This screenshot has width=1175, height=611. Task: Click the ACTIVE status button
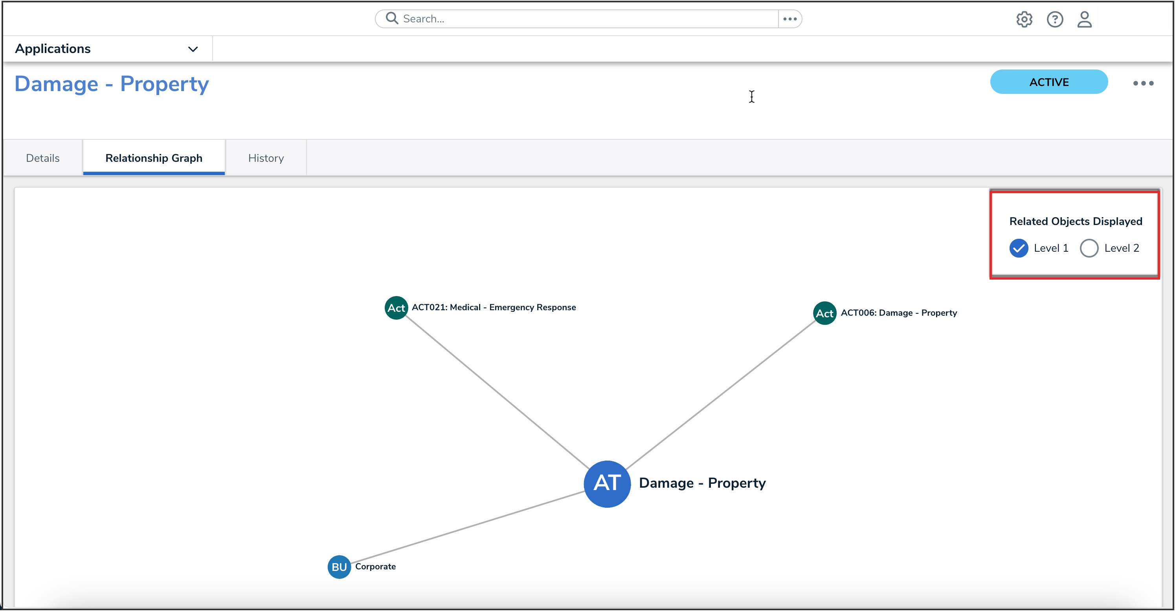coord(1048,82)
